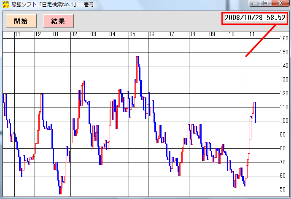Click the month label 10 on the top axis
The width and height of the screenshot is (291, 199).
coord(231,34)
